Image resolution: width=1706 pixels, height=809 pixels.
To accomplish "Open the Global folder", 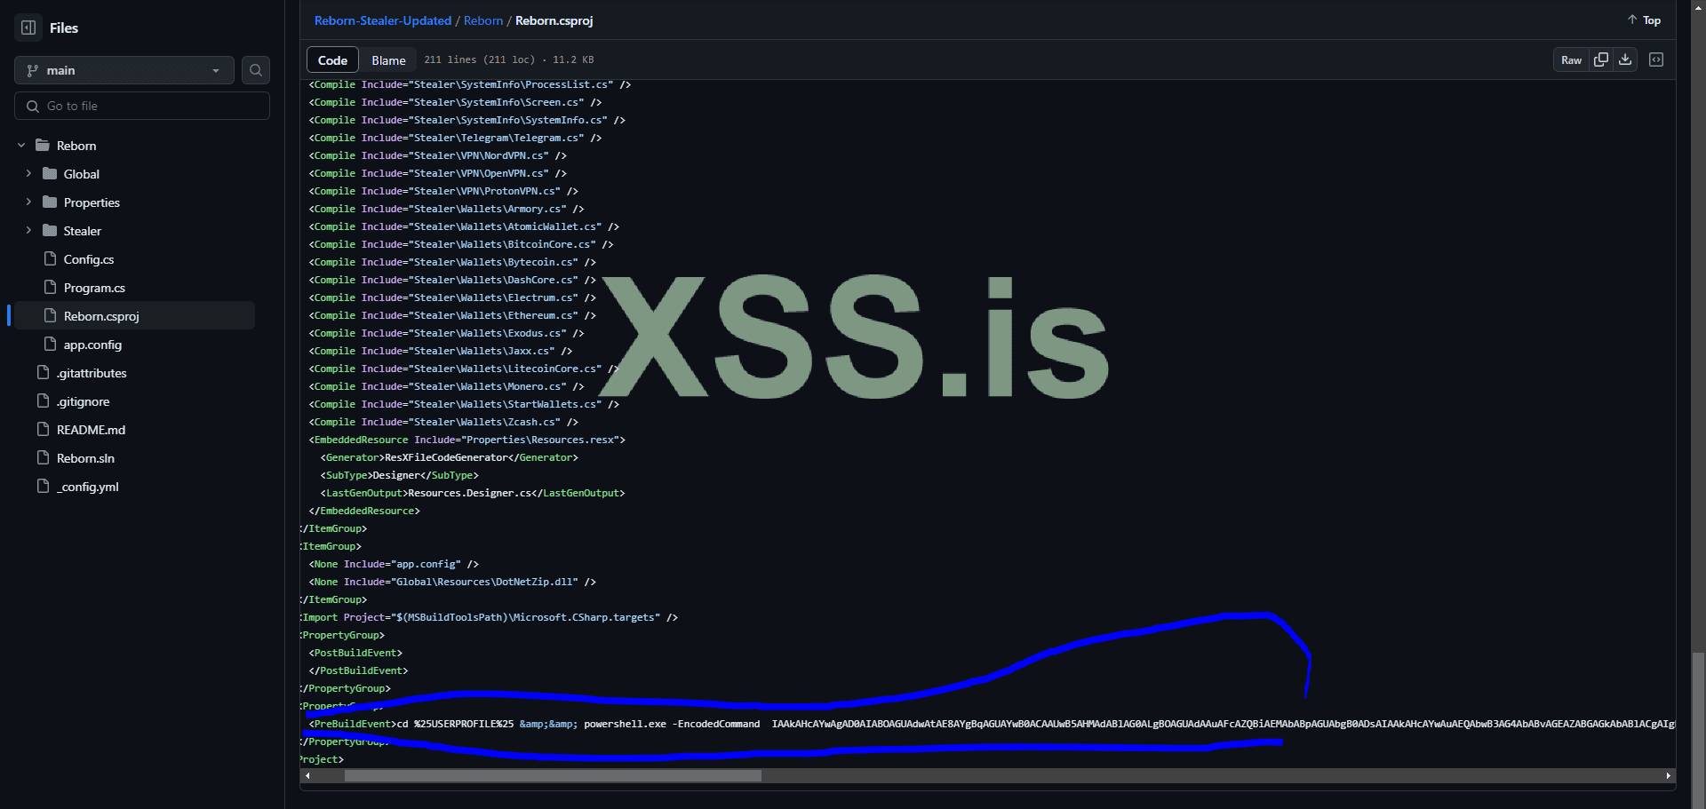I will tap(82, 174).
